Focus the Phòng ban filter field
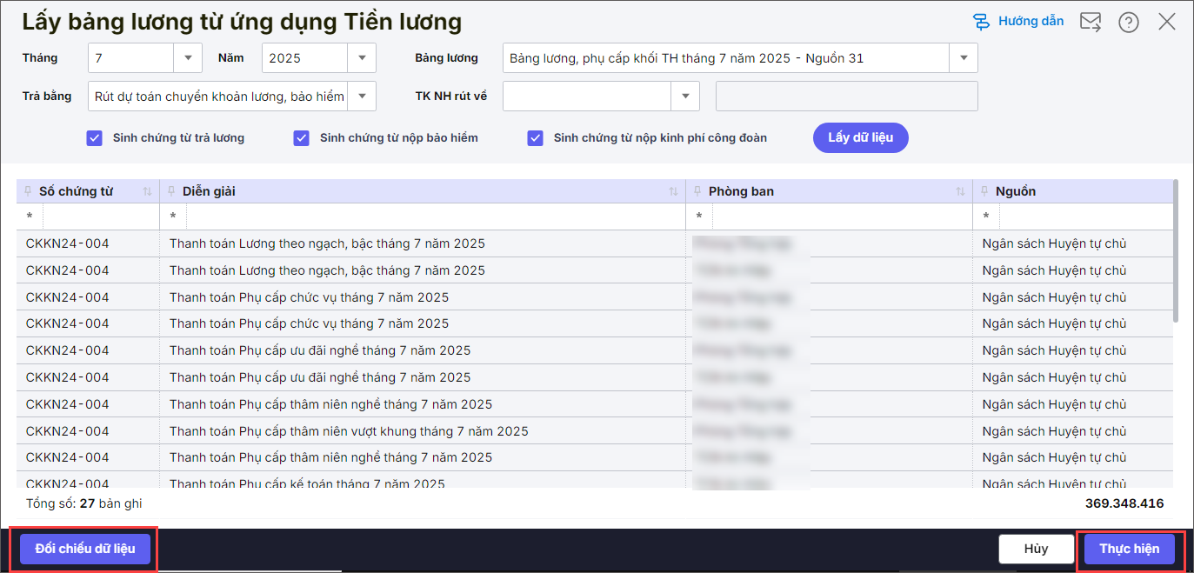This screenshot has width=1194, height=573. (x=842, y=217)
